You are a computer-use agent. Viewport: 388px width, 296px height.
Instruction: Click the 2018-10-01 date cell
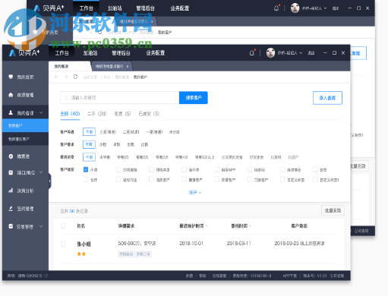191,244
